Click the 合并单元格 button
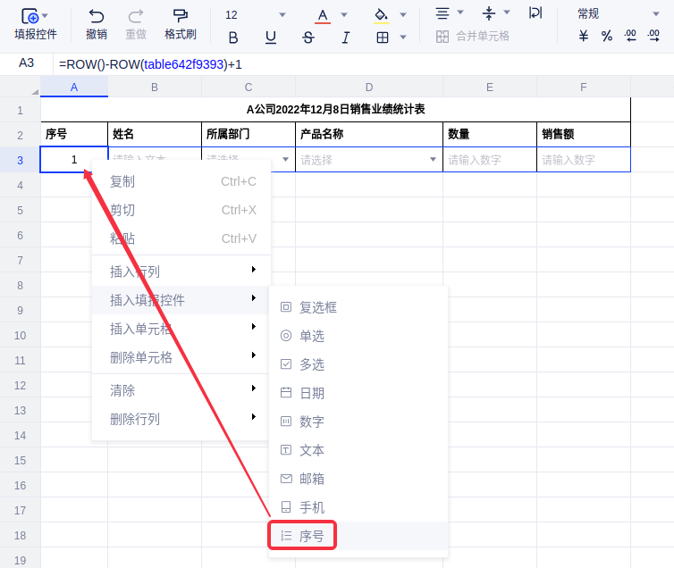 click(473, 37)
